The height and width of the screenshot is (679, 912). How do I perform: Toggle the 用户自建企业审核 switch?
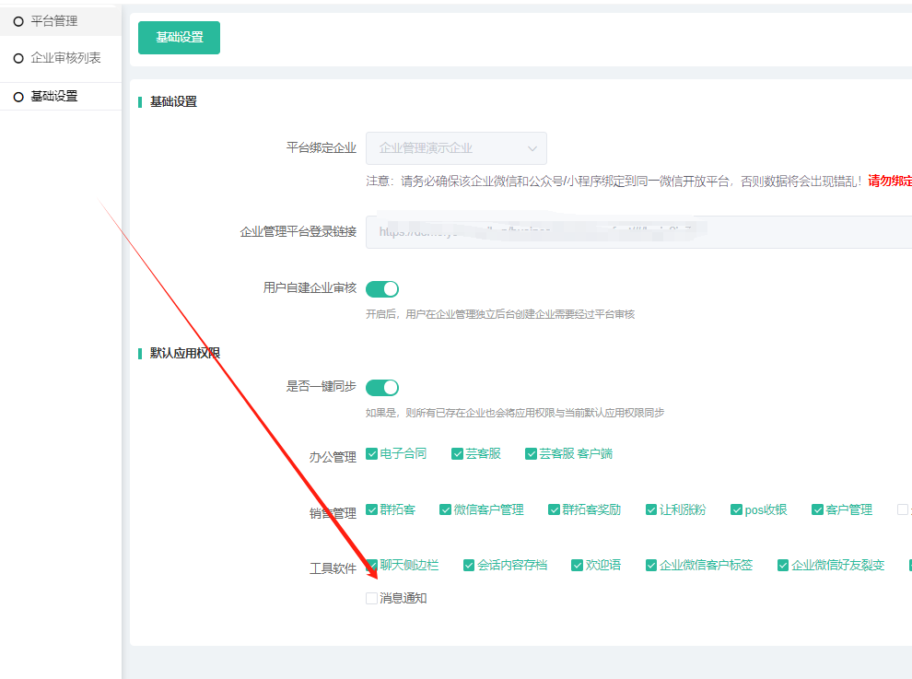(x=382, y=289)
